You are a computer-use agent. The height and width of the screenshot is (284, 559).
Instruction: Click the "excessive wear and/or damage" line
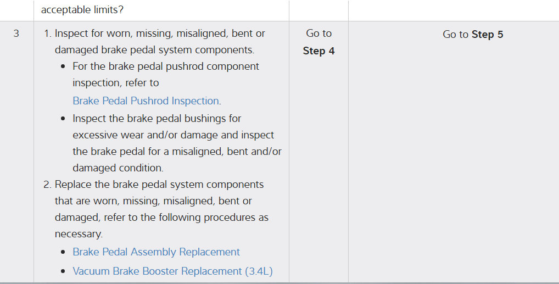(173, 135)
